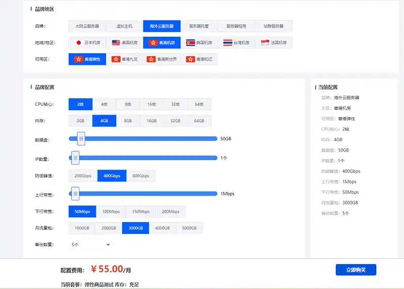Image resolution: width=404 pixels, height=289 pixels.
Task: Switch zone to 香港新世界
Action: tap(162, 60)
